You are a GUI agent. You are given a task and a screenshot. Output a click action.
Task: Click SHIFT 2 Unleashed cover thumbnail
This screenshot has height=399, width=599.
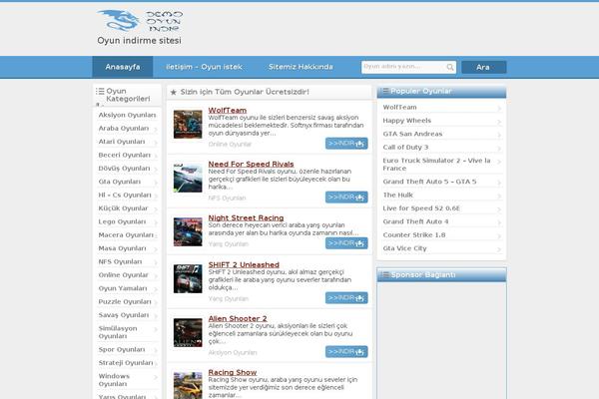(188, 278)
